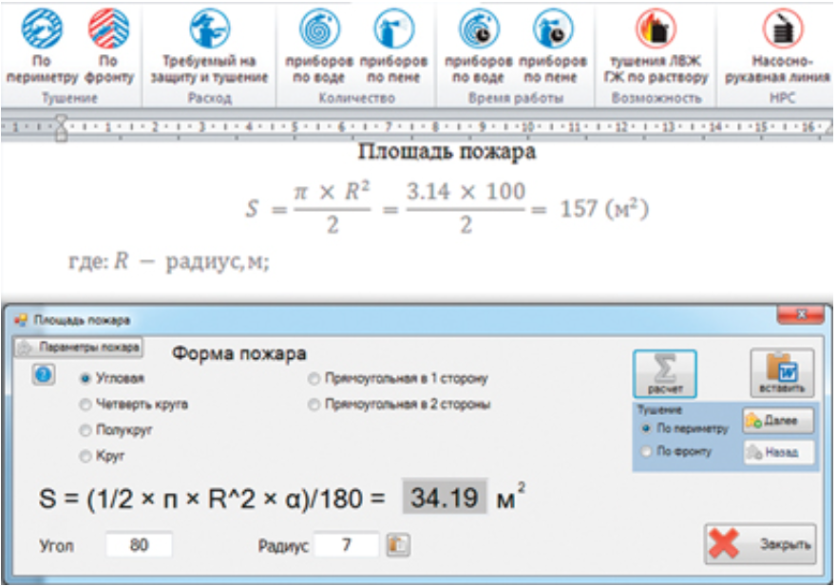Click the 'Радиус' input field with 7
Viewport: 837px width, 586px height.
click(x=347, y=545)
